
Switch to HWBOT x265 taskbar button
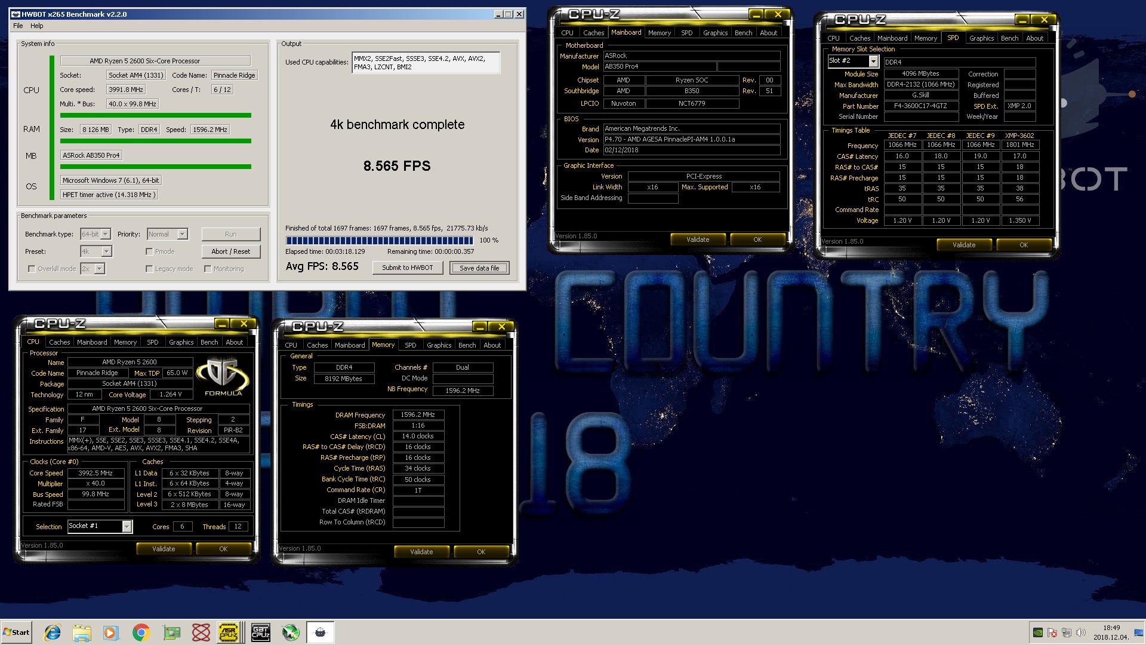(321, 632)
